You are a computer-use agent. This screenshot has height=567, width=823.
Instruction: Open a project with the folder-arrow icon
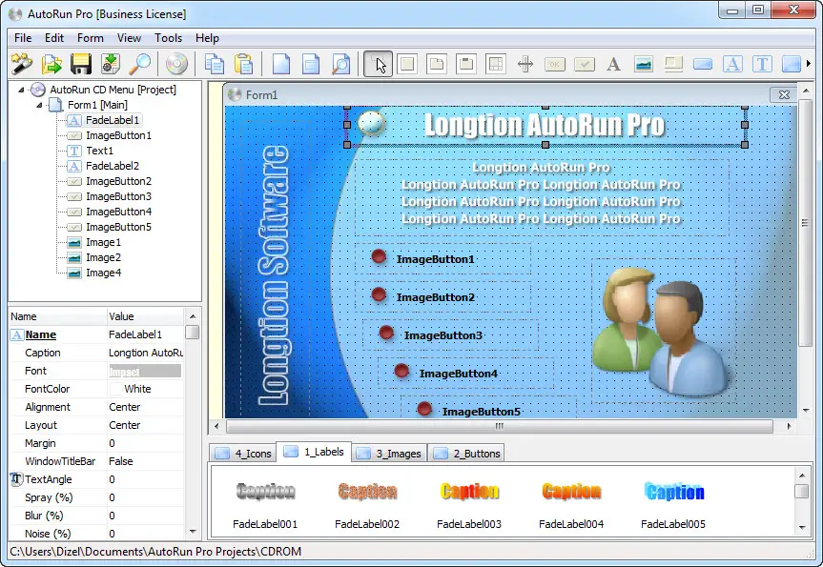[x=51, y=64]
